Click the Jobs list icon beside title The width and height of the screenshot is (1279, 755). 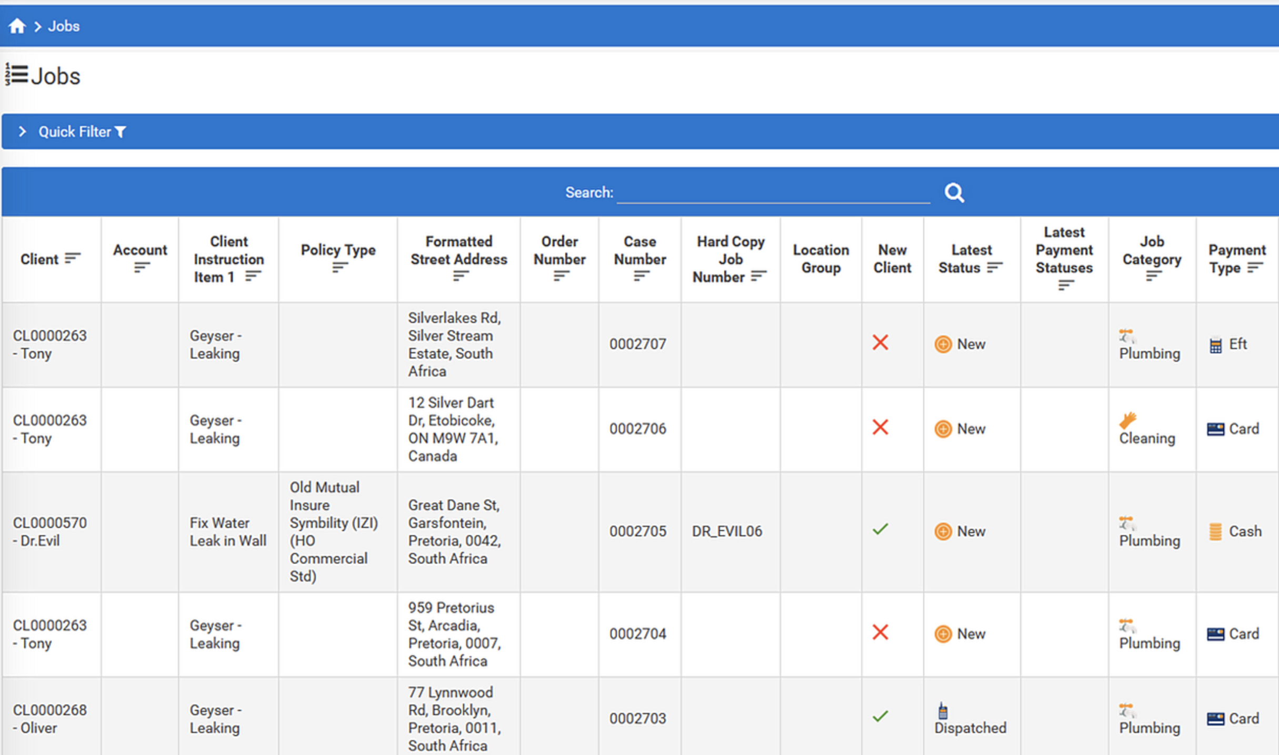(x=16, y=75)
